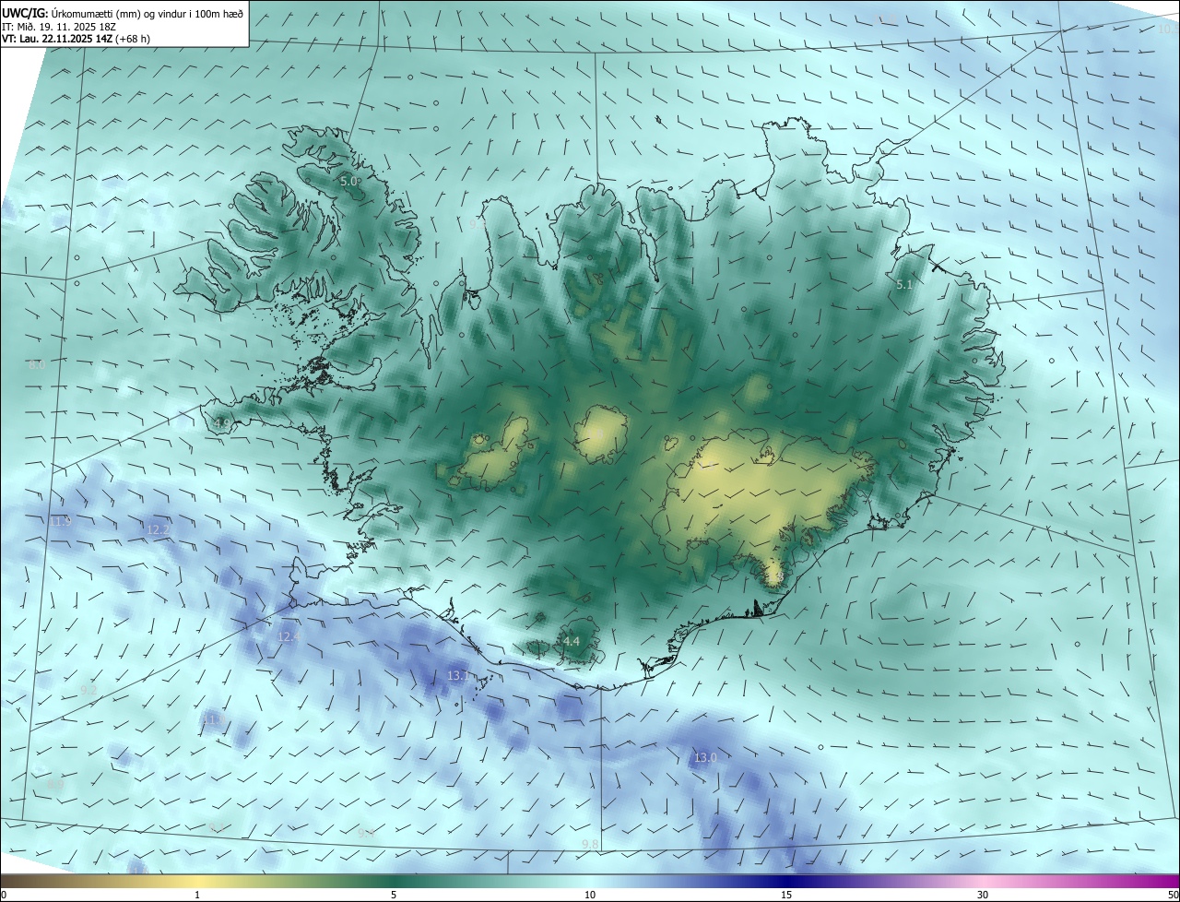
Task: Click the VT: Lau. 22.11.2025 14Z line
Action: point(76,39)
